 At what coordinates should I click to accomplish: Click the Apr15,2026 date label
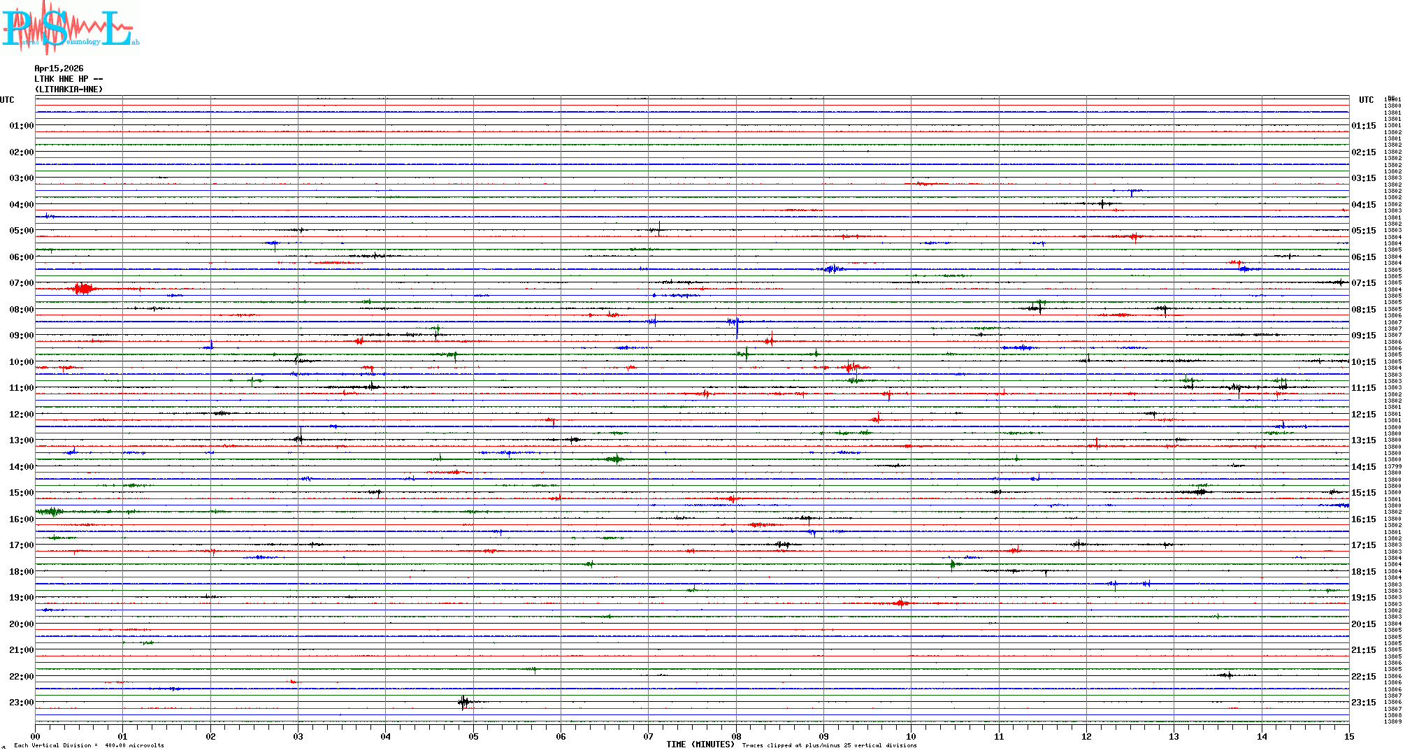coord(59,69)
